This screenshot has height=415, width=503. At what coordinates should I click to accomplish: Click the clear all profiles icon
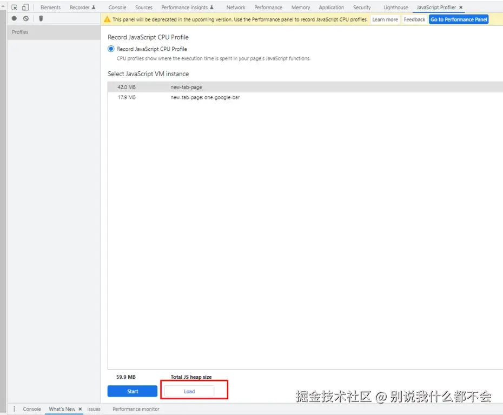point(26,18)
